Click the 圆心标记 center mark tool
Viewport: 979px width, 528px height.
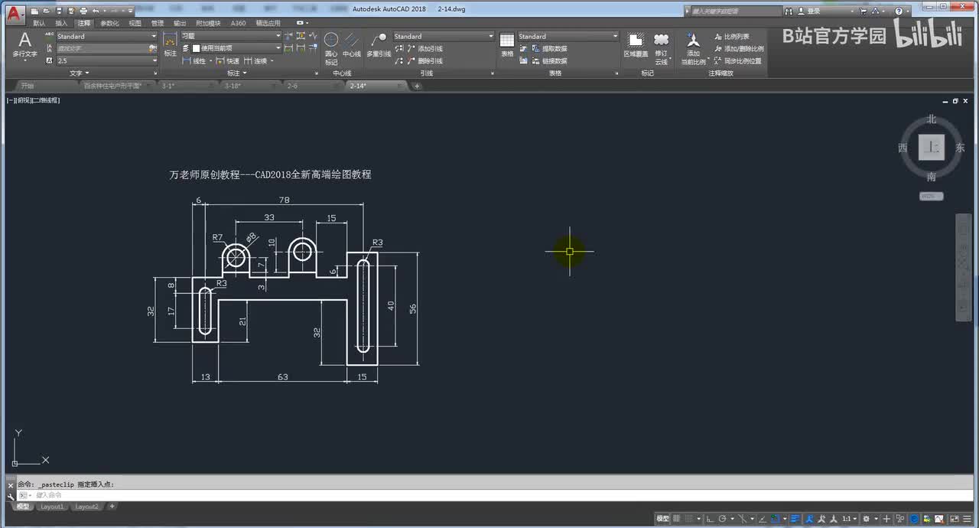point(331,48)
